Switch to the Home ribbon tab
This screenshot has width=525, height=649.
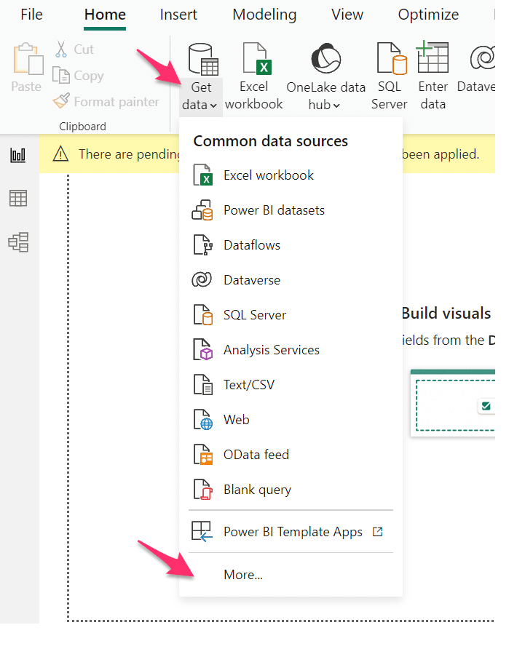[105, 15]
